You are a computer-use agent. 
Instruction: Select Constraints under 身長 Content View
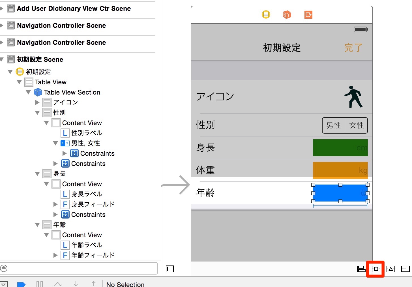click(x=83, y=215)
